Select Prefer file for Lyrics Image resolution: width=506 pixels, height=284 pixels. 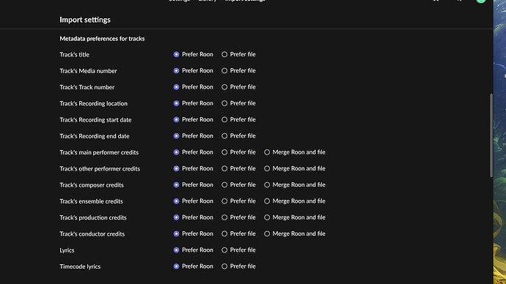224,250
